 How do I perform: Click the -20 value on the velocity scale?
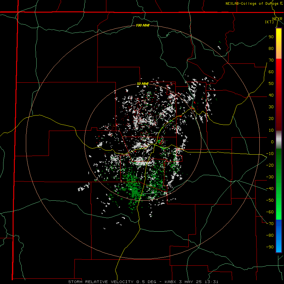[x=270, y=165]
